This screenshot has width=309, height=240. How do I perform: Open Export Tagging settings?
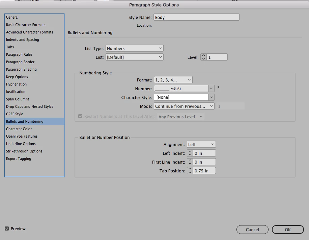coord(34,159)
